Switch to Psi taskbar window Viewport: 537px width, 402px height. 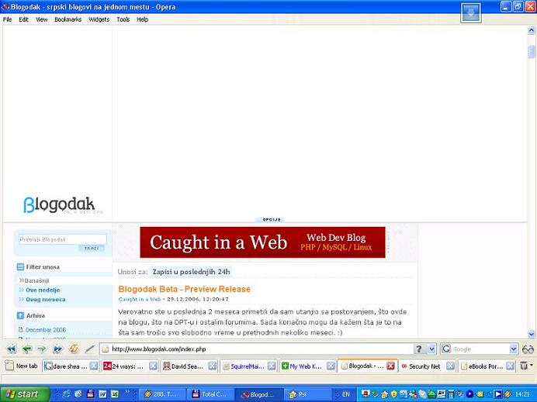pos(307,394)
